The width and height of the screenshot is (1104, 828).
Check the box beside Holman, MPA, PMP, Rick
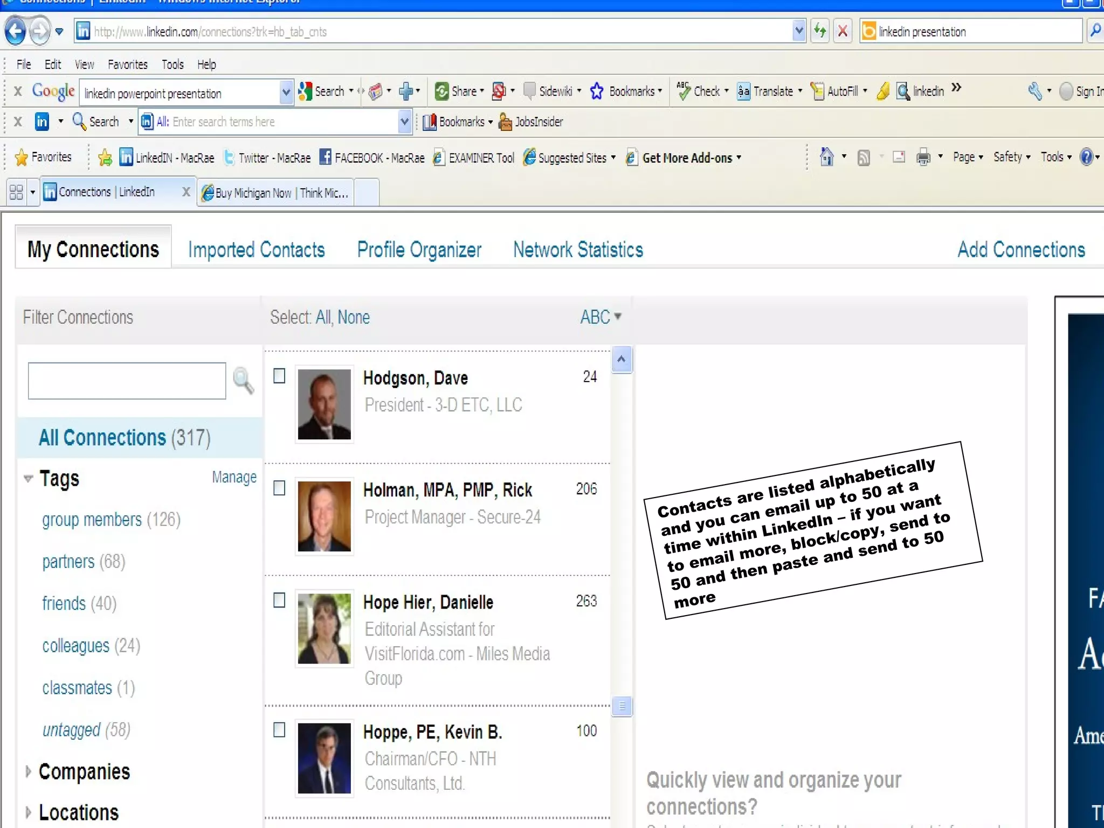click(x=279, y=488)
